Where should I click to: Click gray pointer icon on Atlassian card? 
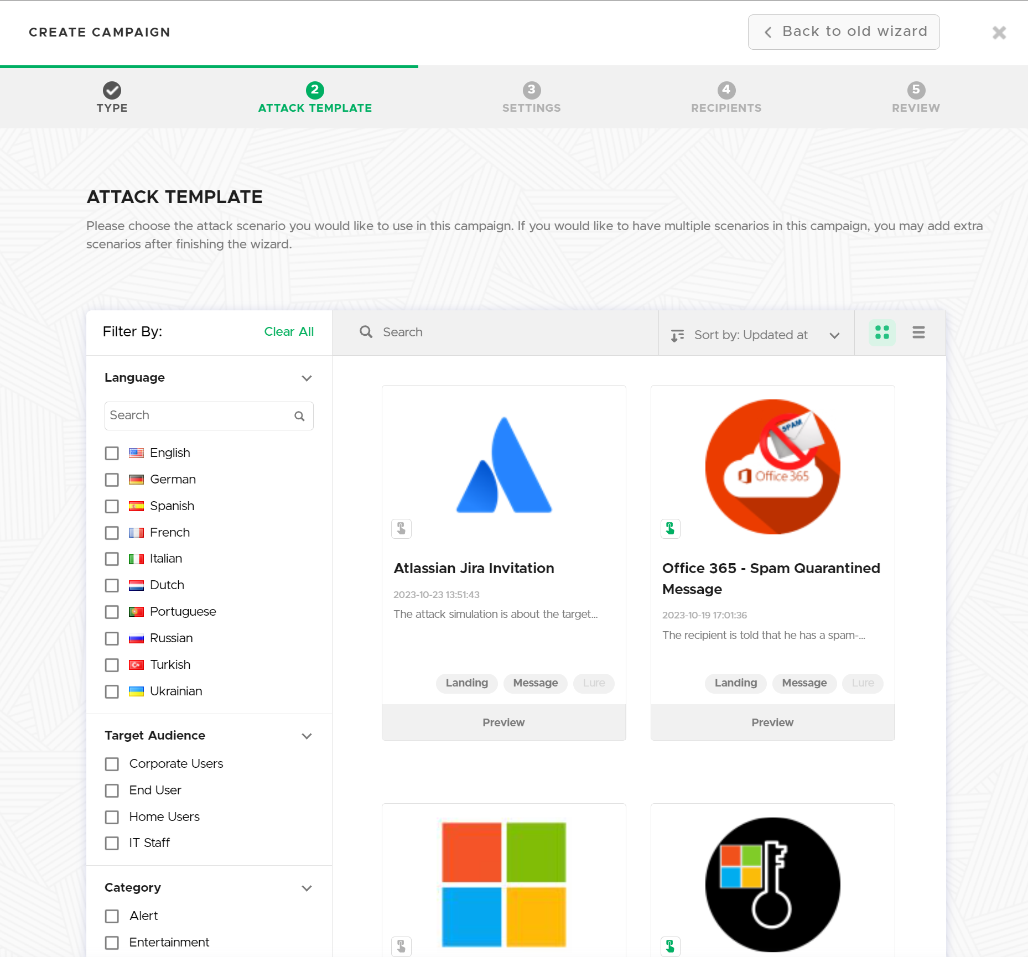click(401, 529)
